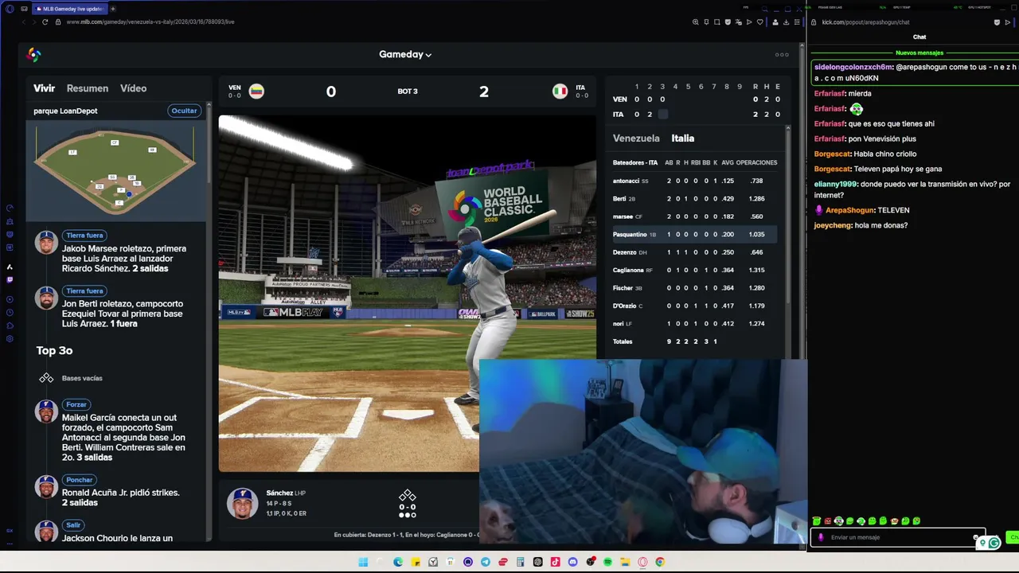Screen dimensions: 1019x573
Task: Open the browser profile account icon
Action: tap(775, 22)
